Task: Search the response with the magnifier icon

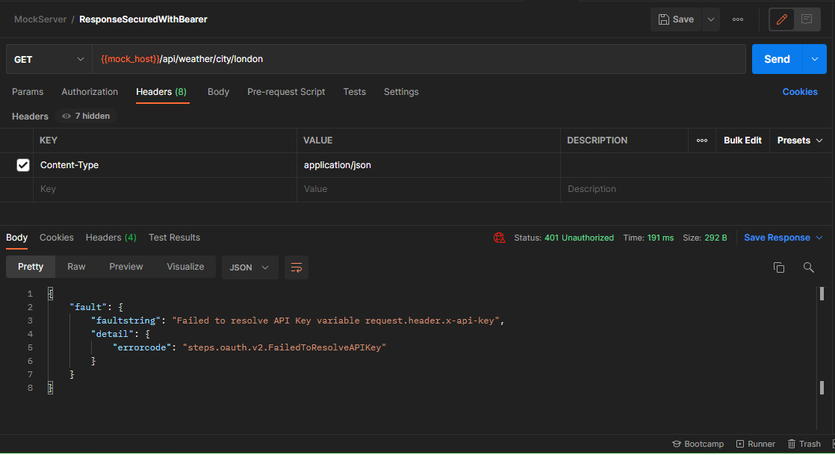Action: click(x=808, y=267)
